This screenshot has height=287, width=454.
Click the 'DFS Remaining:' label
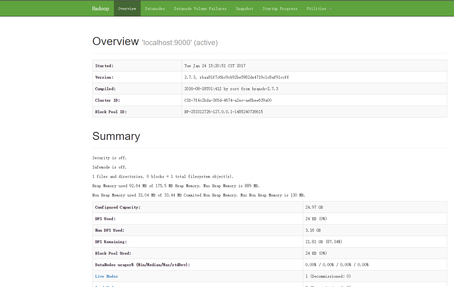click(x=111, y=242)
